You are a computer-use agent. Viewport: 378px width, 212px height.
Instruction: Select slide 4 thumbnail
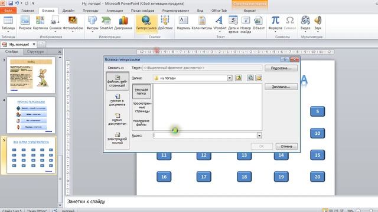click(x=31, y=115)
